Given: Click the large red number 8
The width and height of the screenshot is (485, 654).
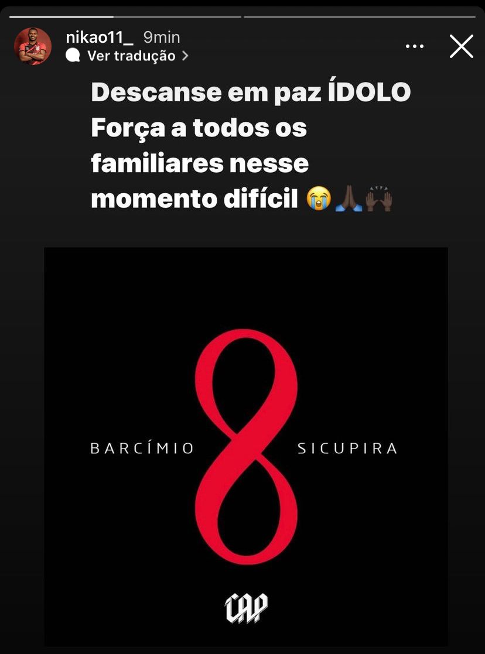Looking at the screenshot, I should point(246,447).
